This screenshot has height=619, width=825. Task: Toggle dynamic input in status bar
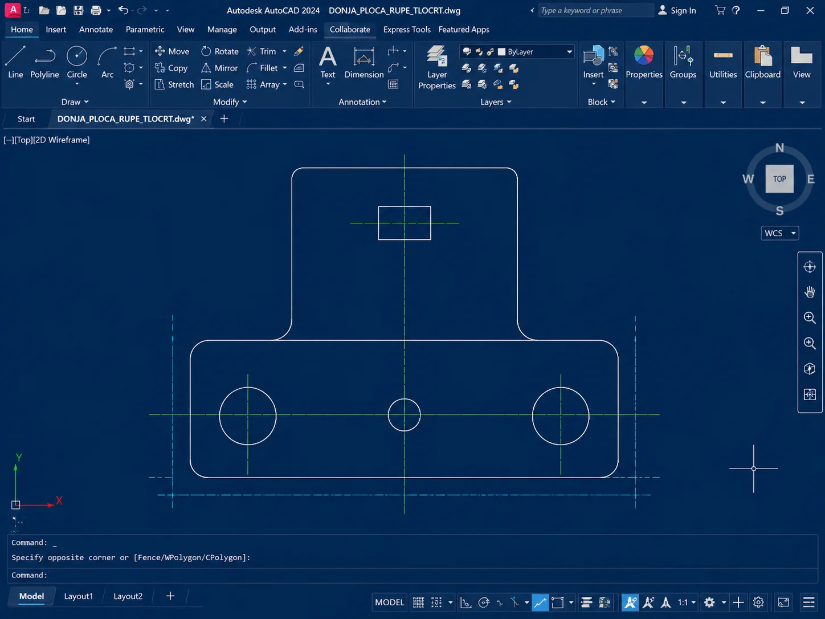click(466, 602)
